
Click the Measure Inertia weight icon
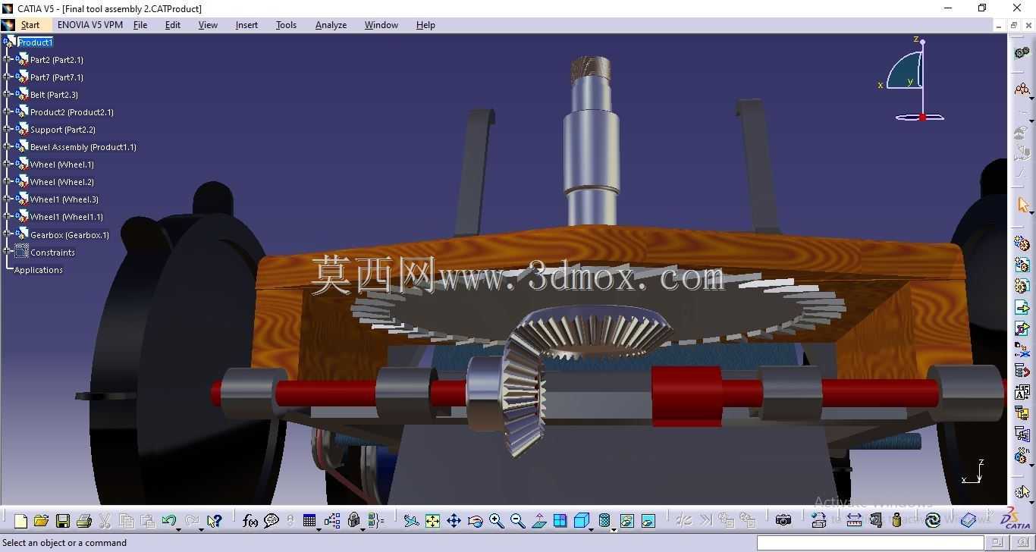point(896,521)
